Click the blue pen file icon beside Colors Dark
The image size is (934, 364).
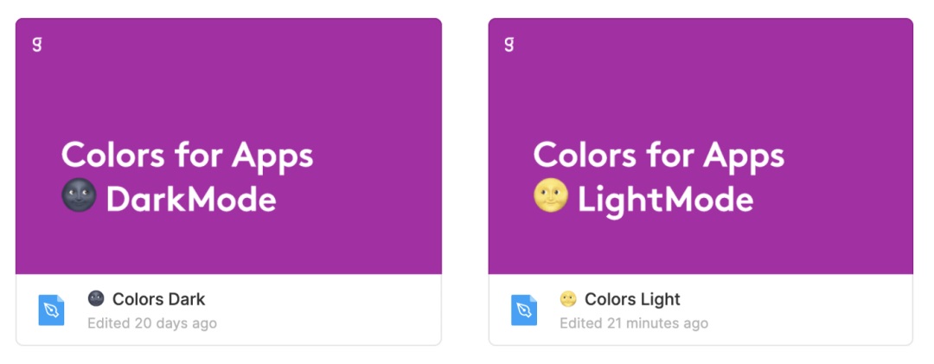52,310
